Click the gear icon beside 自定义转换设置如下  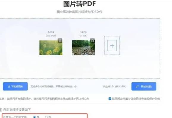pos(1,110)
